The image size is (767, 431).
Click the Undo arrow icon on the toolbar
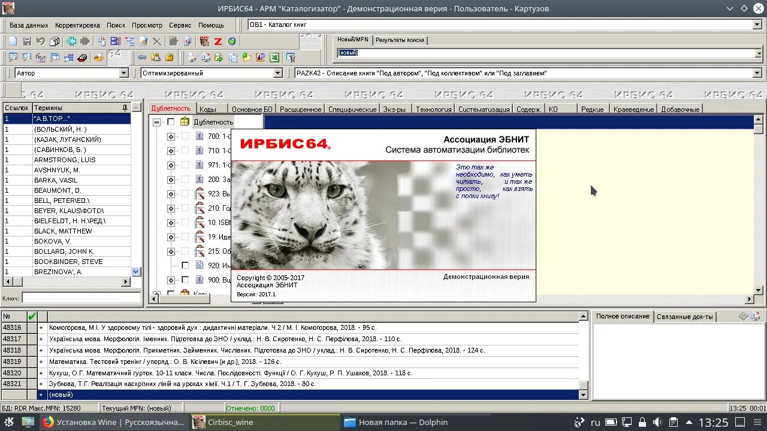pyautogui.click(x=41, y=41)
